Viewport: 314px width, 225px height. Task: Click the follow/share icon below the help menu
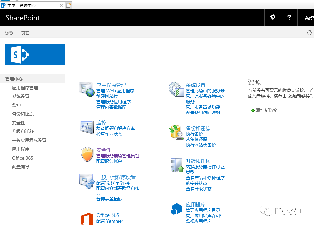[x=309, y=33]
